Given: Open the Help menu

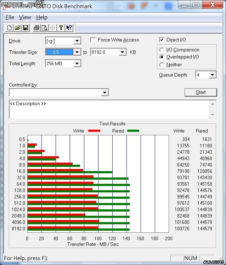Looking at the screenshot, I should [42, 17].
